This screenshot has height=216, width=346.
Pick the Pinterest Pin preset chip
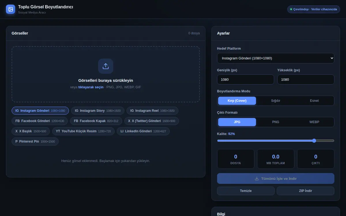[35, 142]
